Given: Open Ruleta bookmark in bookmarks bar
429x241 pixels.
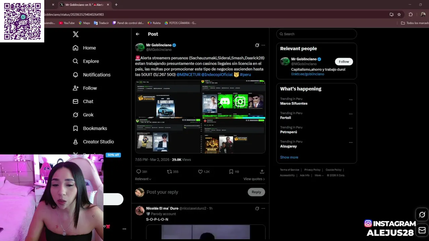Looking at the screenshot, I should [x=154, y=23].
